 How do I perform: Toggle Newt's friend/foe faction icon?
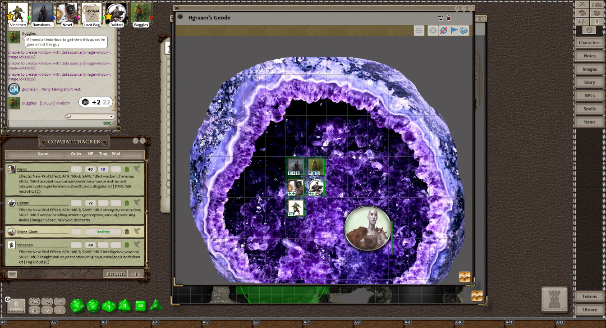(127, 169)
